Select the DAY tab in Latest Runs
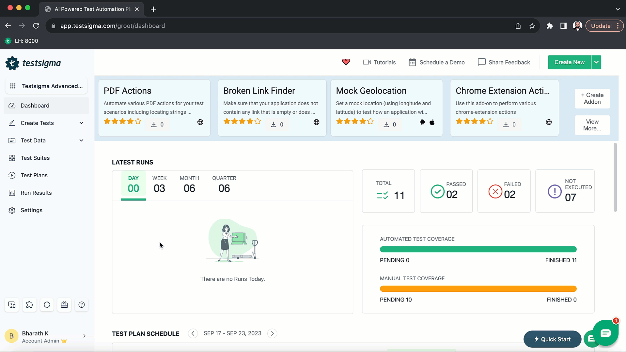 point(133,185)
